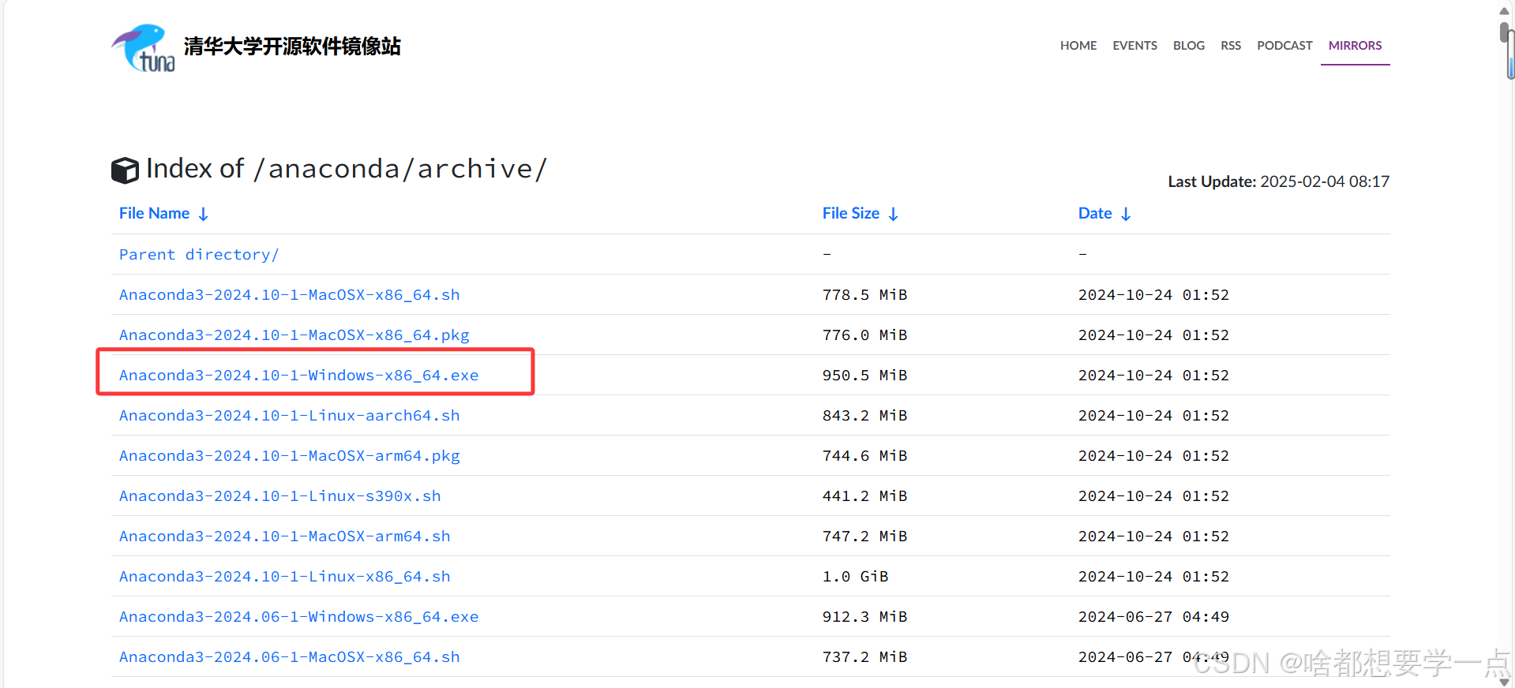
Task: Select the 747.2 MiB size value
Action: [x=864, y=537]
